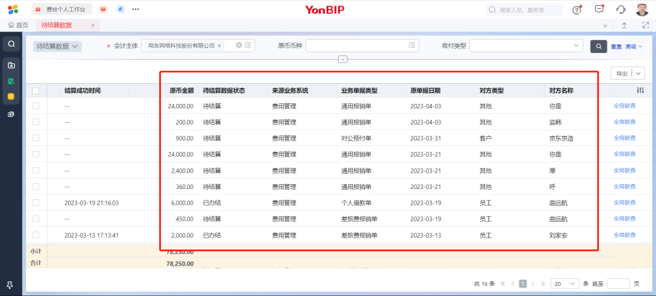
Task: Go to first page arrow
Action: pos(503,284)
